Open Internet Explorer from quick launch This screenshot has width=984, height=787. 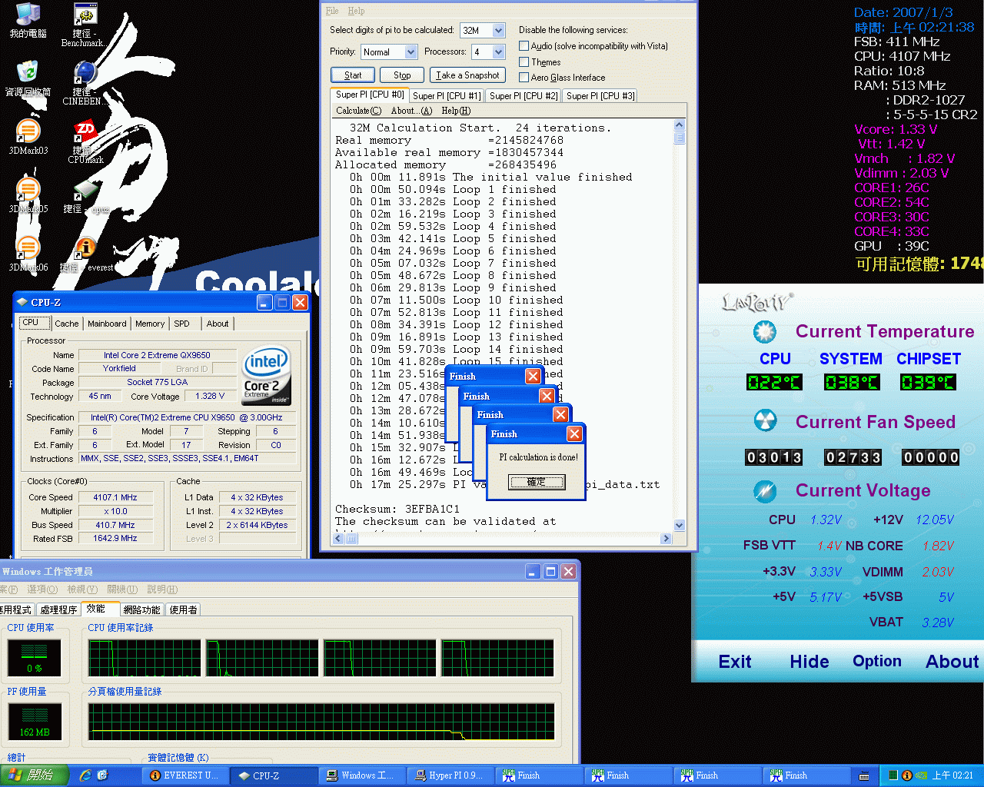(85, 775)
